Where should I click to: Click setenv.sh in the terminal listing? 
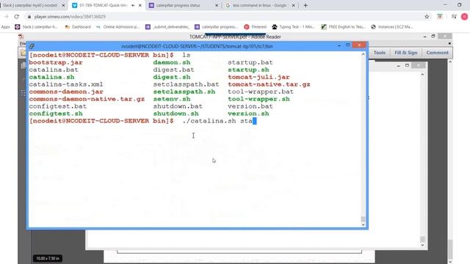172,99
